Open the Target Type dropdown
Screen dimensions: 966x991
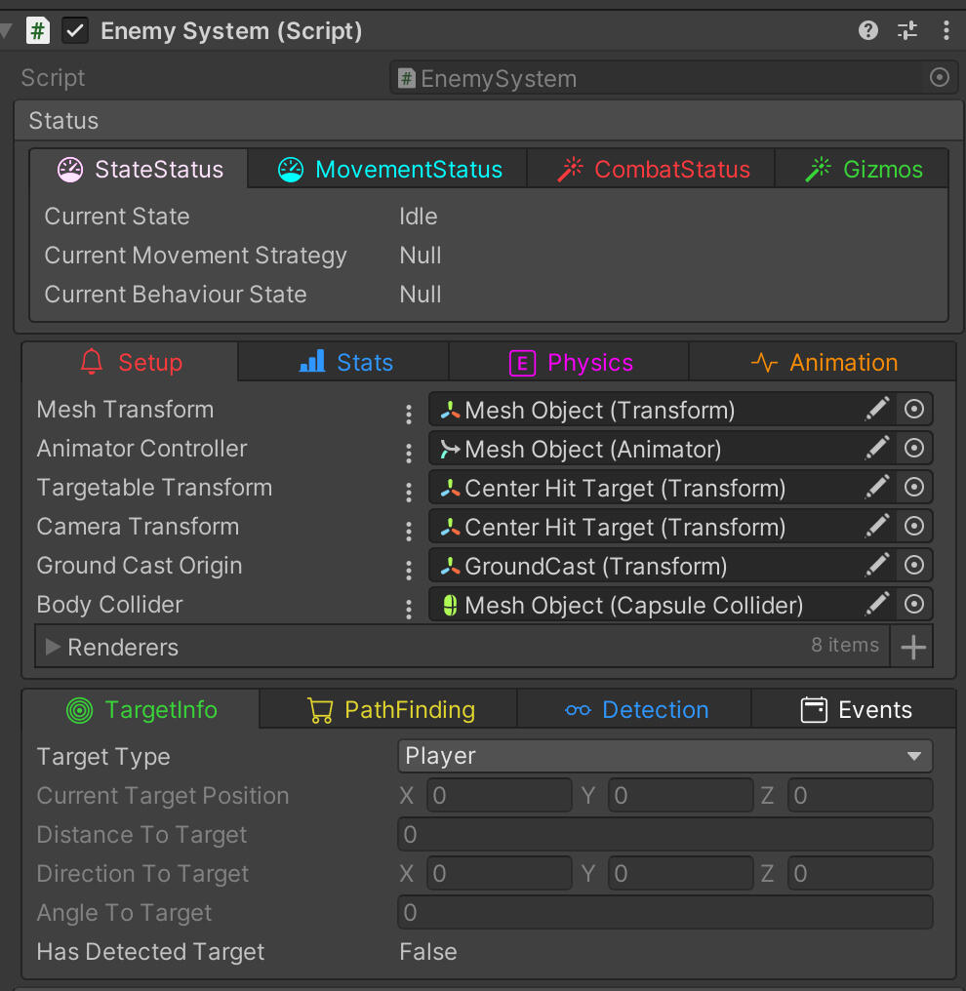[x=664, y=756]
